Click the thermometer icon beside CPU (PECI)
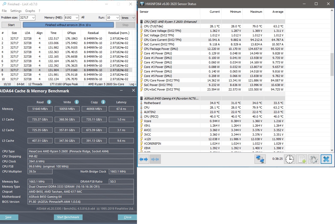The width and height of the screenshot is (335, 224). point(141,117)
